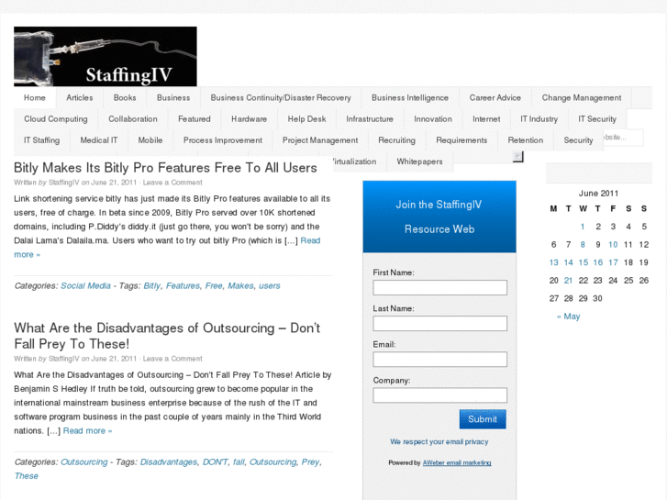This screenshot has height=500, width=667.
Task: Open the Bitly Pro Features article title
Action: [165, 168]
